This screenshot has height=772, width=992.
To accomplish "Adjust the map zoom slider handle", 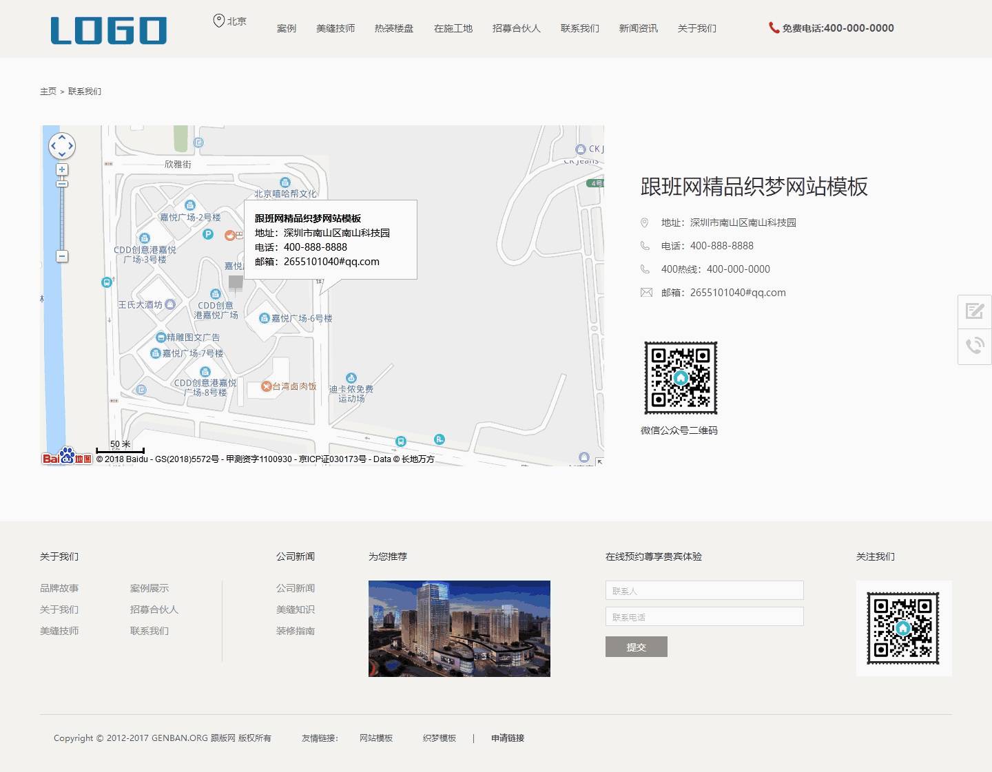I will [62, 184].
